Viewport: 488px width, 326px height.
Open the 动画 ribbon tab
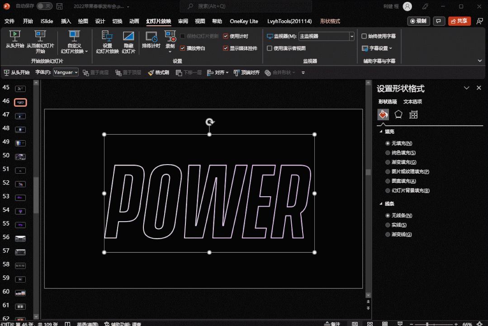[x=134, y=21]
